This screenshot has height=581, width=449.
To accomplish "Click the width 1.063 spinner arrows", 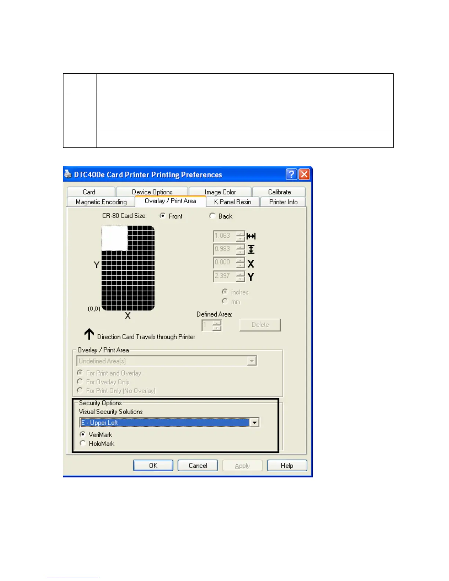I will click(x=240, y=236).
